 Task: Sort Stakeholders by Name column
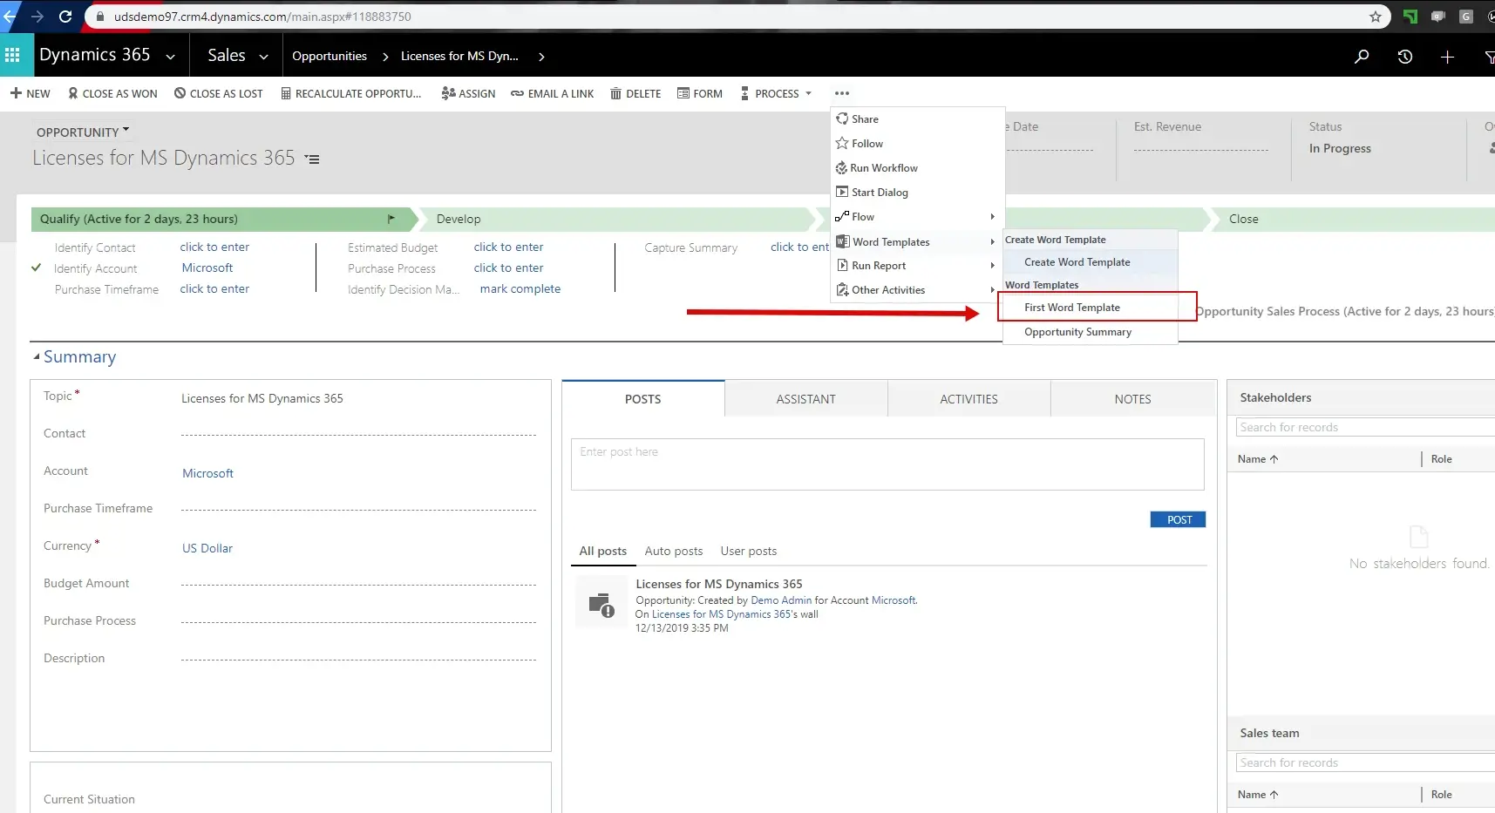(1257, 459)
